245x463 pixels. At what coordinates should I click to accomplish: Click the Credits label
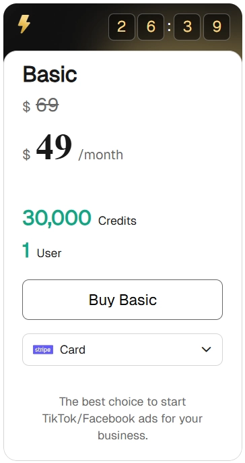click(x=117, y=221)
